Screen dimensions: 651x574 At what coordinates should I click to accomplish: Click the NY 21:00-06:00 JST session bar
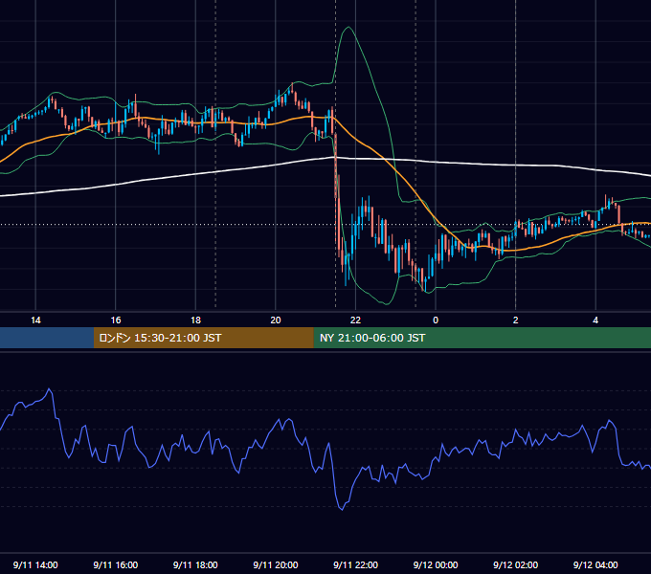click(x=482, y=338)
